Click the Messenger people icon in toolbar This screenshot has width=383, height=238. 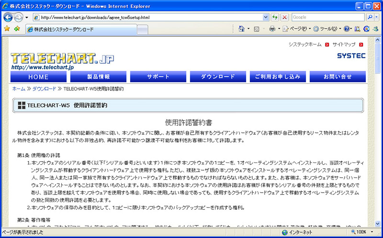tap(375, 29)
